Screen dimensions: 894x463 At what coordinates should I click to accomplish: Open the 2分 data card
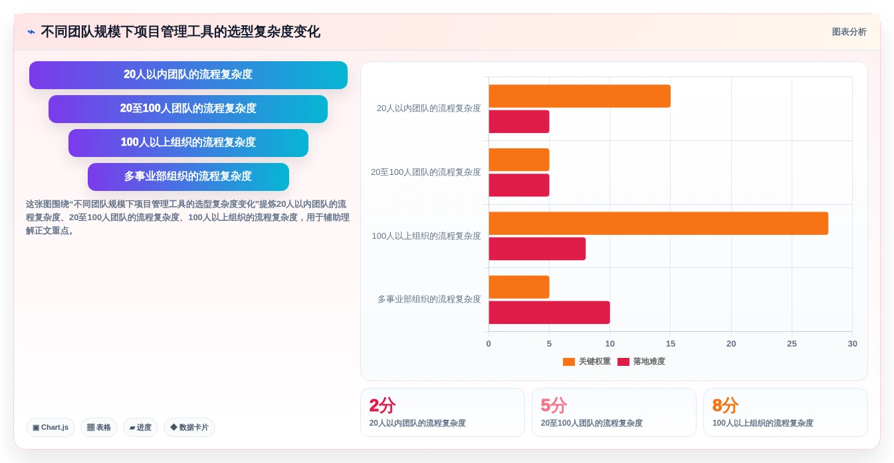coord(443,412)
